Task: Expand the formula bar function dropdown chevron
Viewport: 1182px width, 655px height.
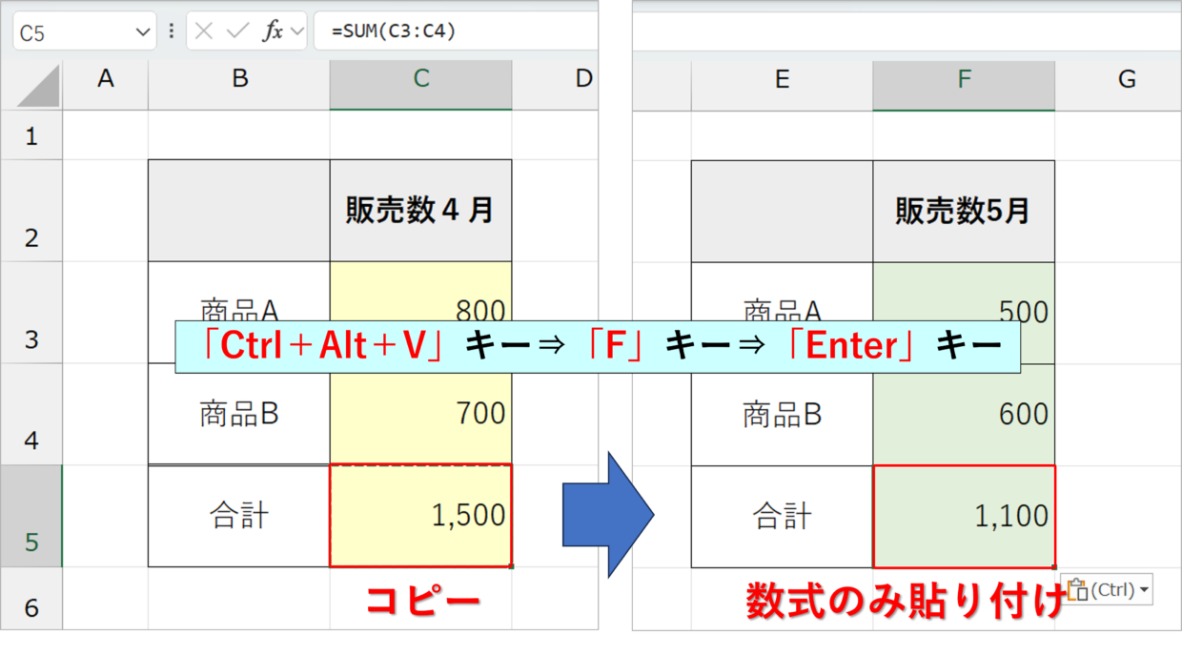Action: [296, 31]
